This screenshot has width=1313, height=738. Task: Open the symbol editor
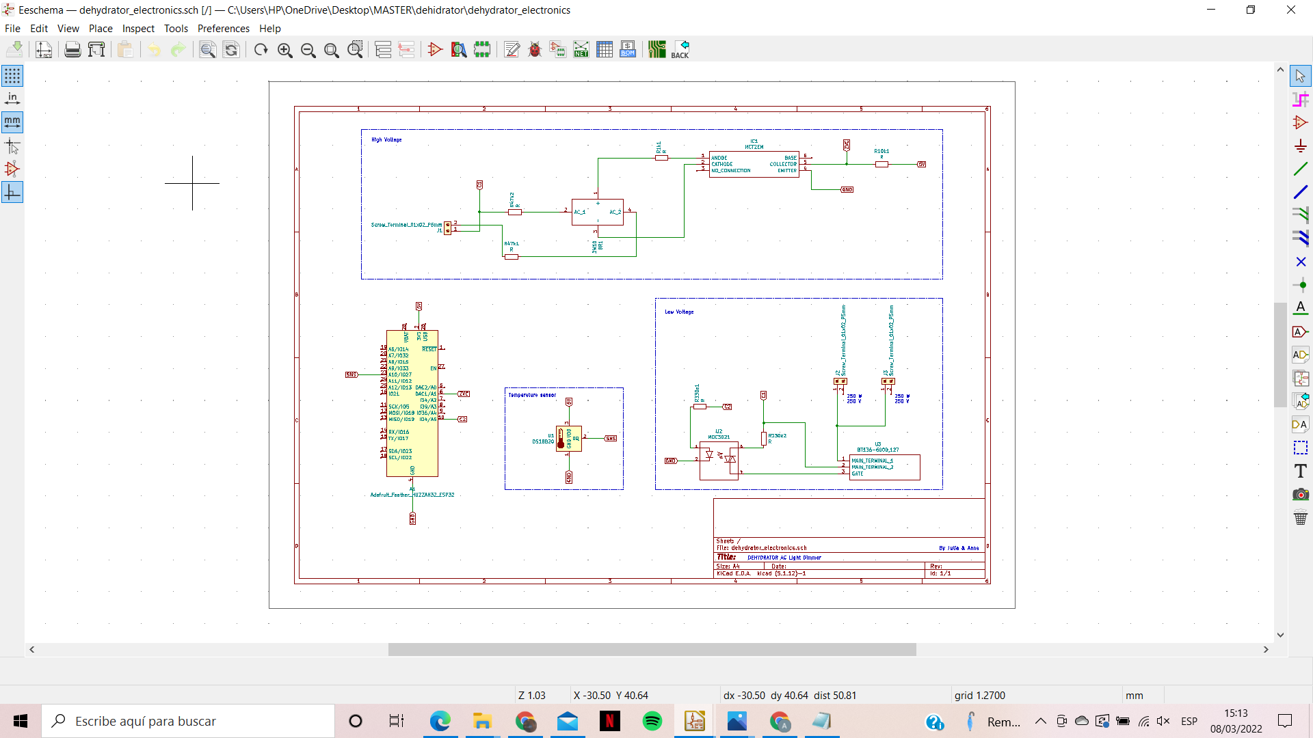click(x=435, y=49)
